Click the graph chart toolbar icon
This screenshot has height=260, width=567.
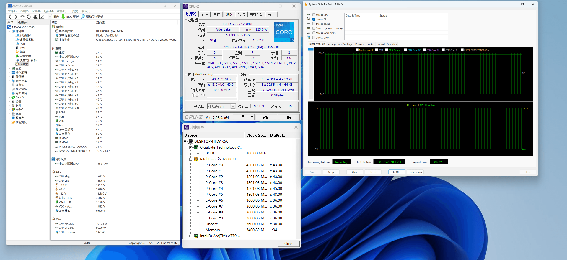[x=42, y=17]
